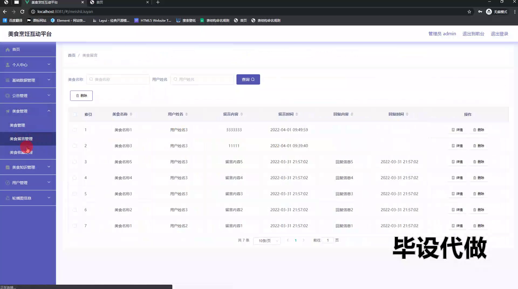Go back using the browser back arrow

pyautogui.click(x=5, y=12)
